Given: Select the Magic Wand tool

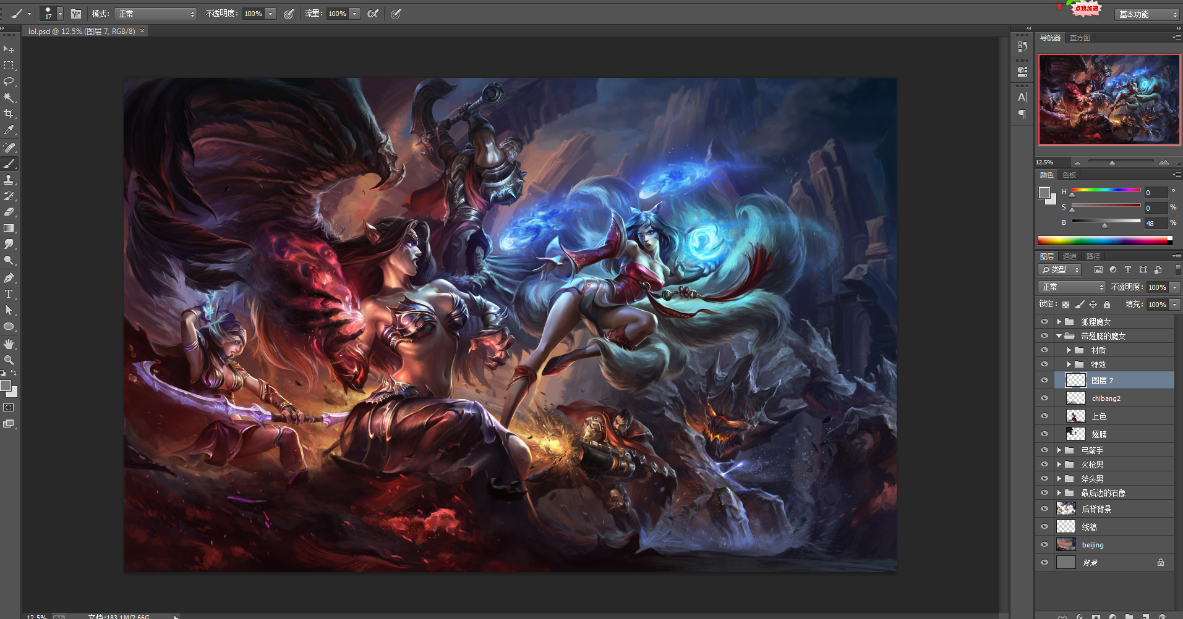Looking at the screenshot, I should (9, 98).
